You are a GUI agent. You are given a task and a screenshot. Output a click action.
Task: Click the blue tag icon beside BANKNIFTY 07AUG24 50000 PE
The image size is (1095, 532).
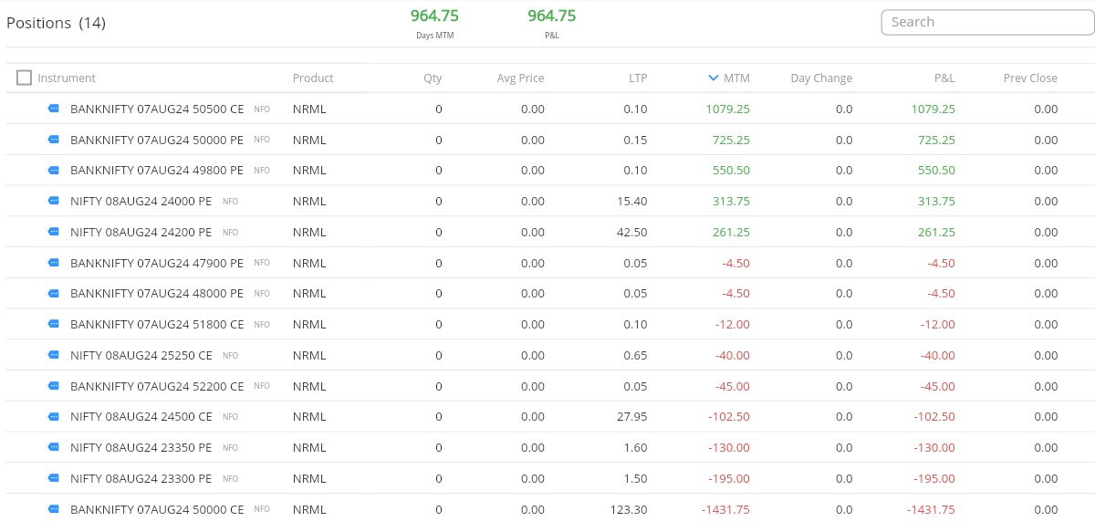coord(53,140)
